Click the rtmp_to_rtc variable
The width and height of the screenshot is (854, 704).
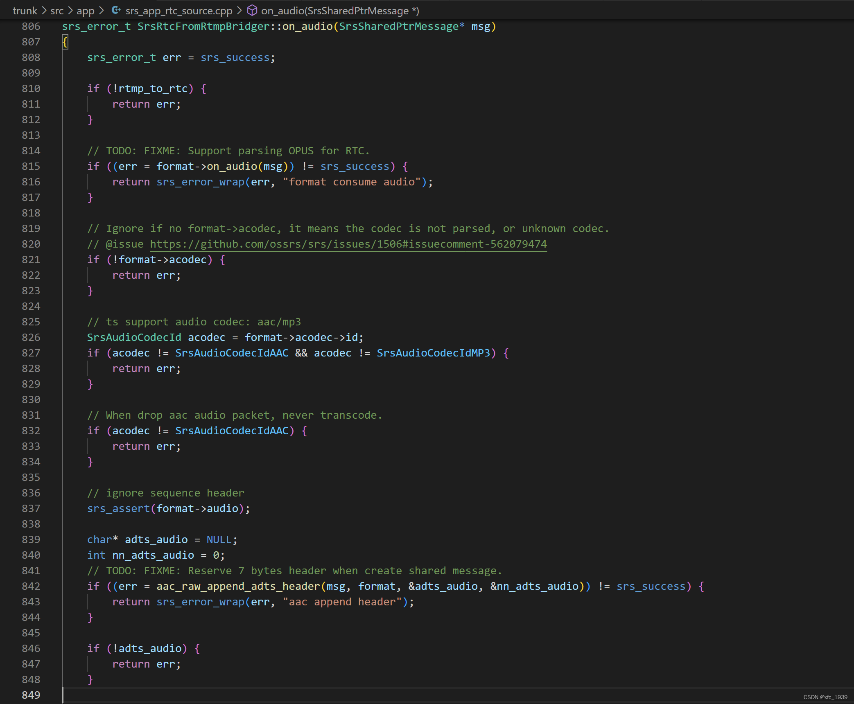pyautogui.click(x=153, y=88)
